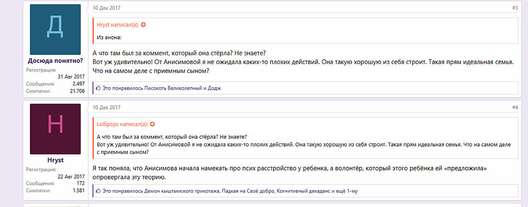The image size is (528, 207).
Task: Click thumbs-up icon under post #3
Action: (98, 88)
